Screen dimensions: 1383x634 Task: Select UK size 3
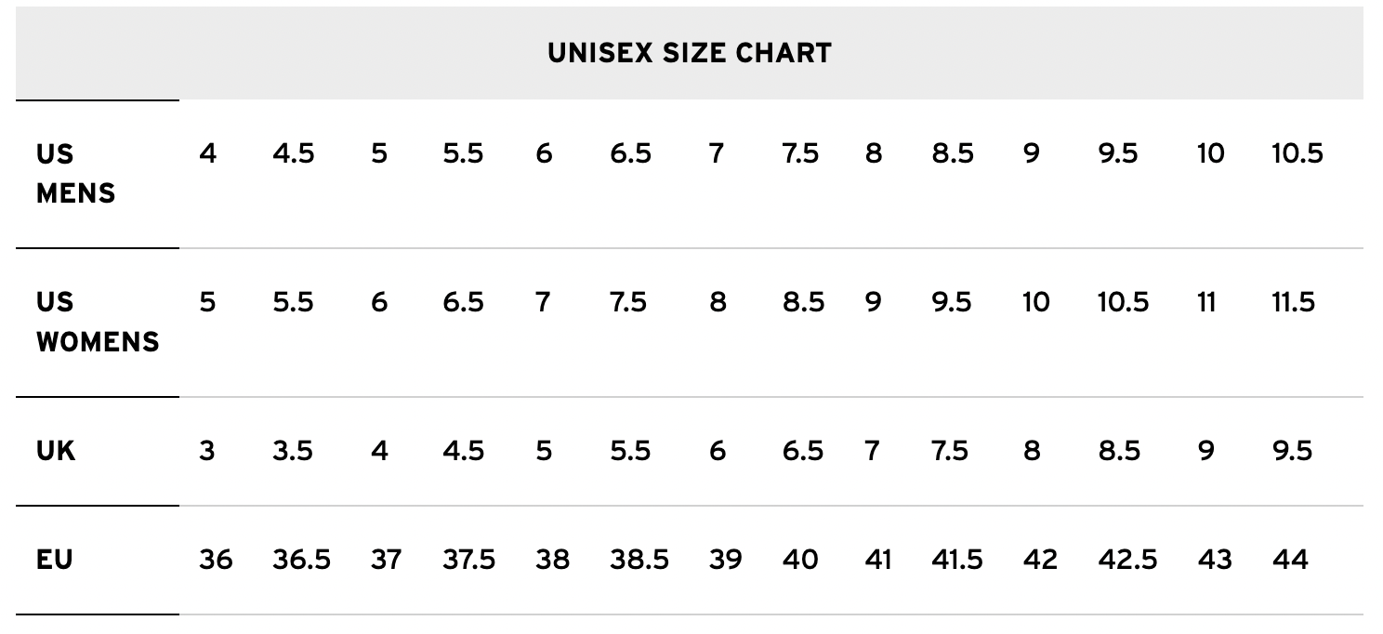pos(206,451)
